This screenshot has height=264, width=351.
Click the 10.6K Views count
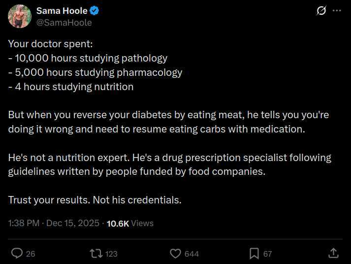pyautogui.click(x=130, y=223)
